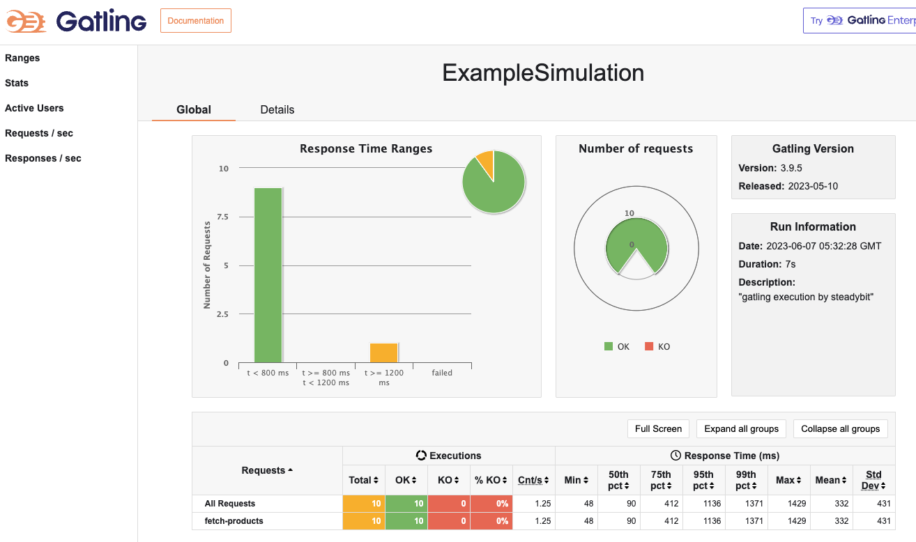Click version value 3.9.5
916x542 pixels.
(x=792, y=168)
